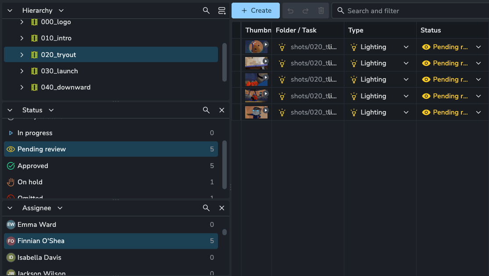Click the bulb icon in the Type cell of second row
The image size is (489, 276).
[x=353, y=63]
